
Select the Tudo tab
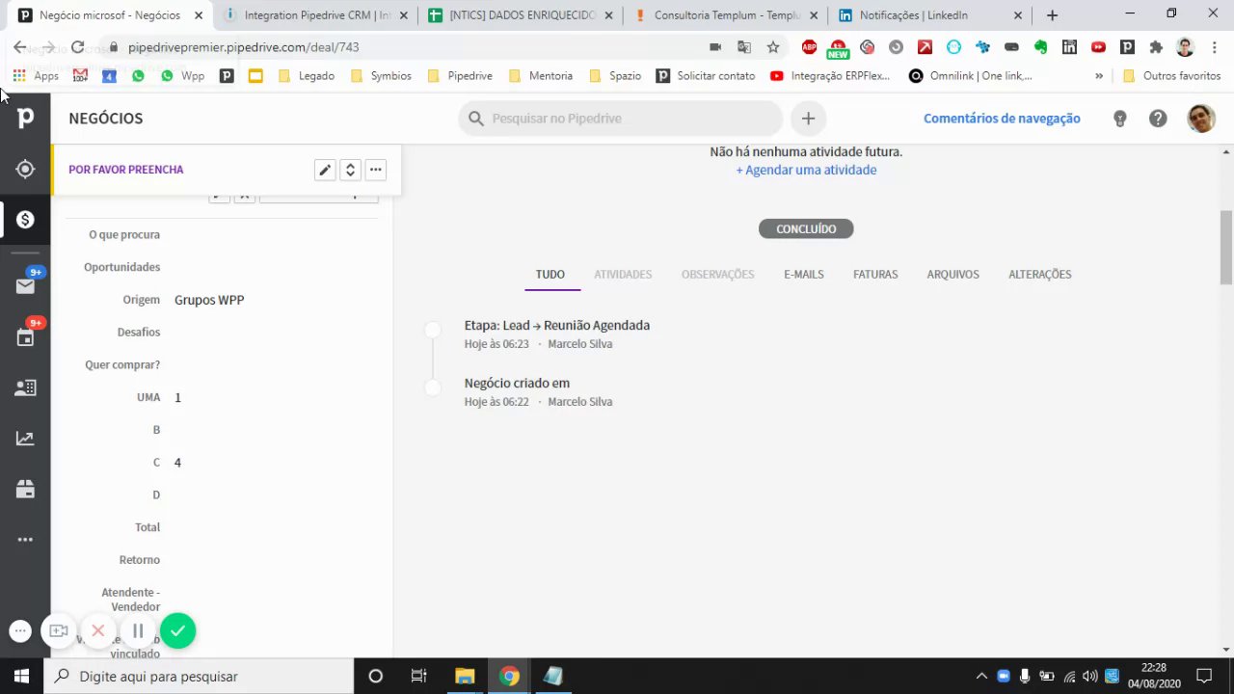(550, 275)
